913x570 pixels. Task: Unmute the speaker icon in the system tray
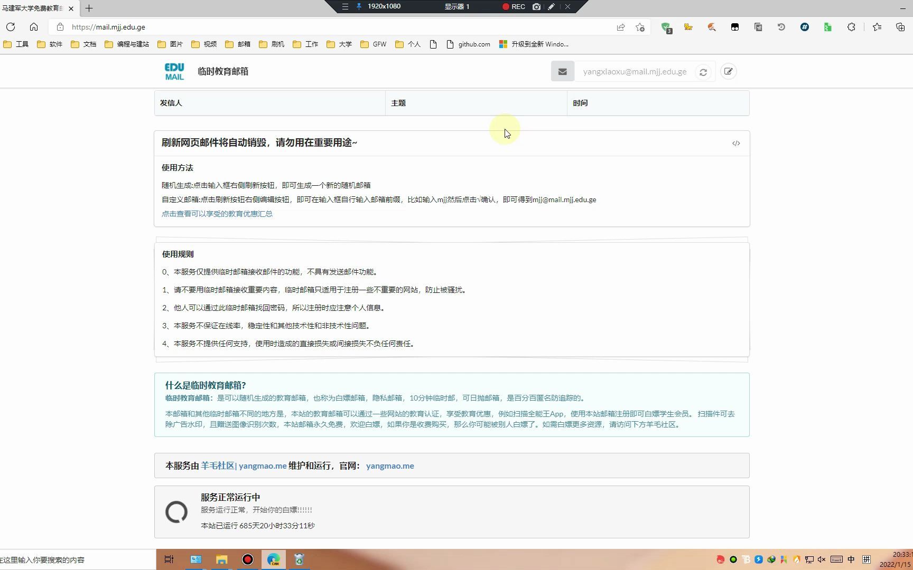(821, 559)
